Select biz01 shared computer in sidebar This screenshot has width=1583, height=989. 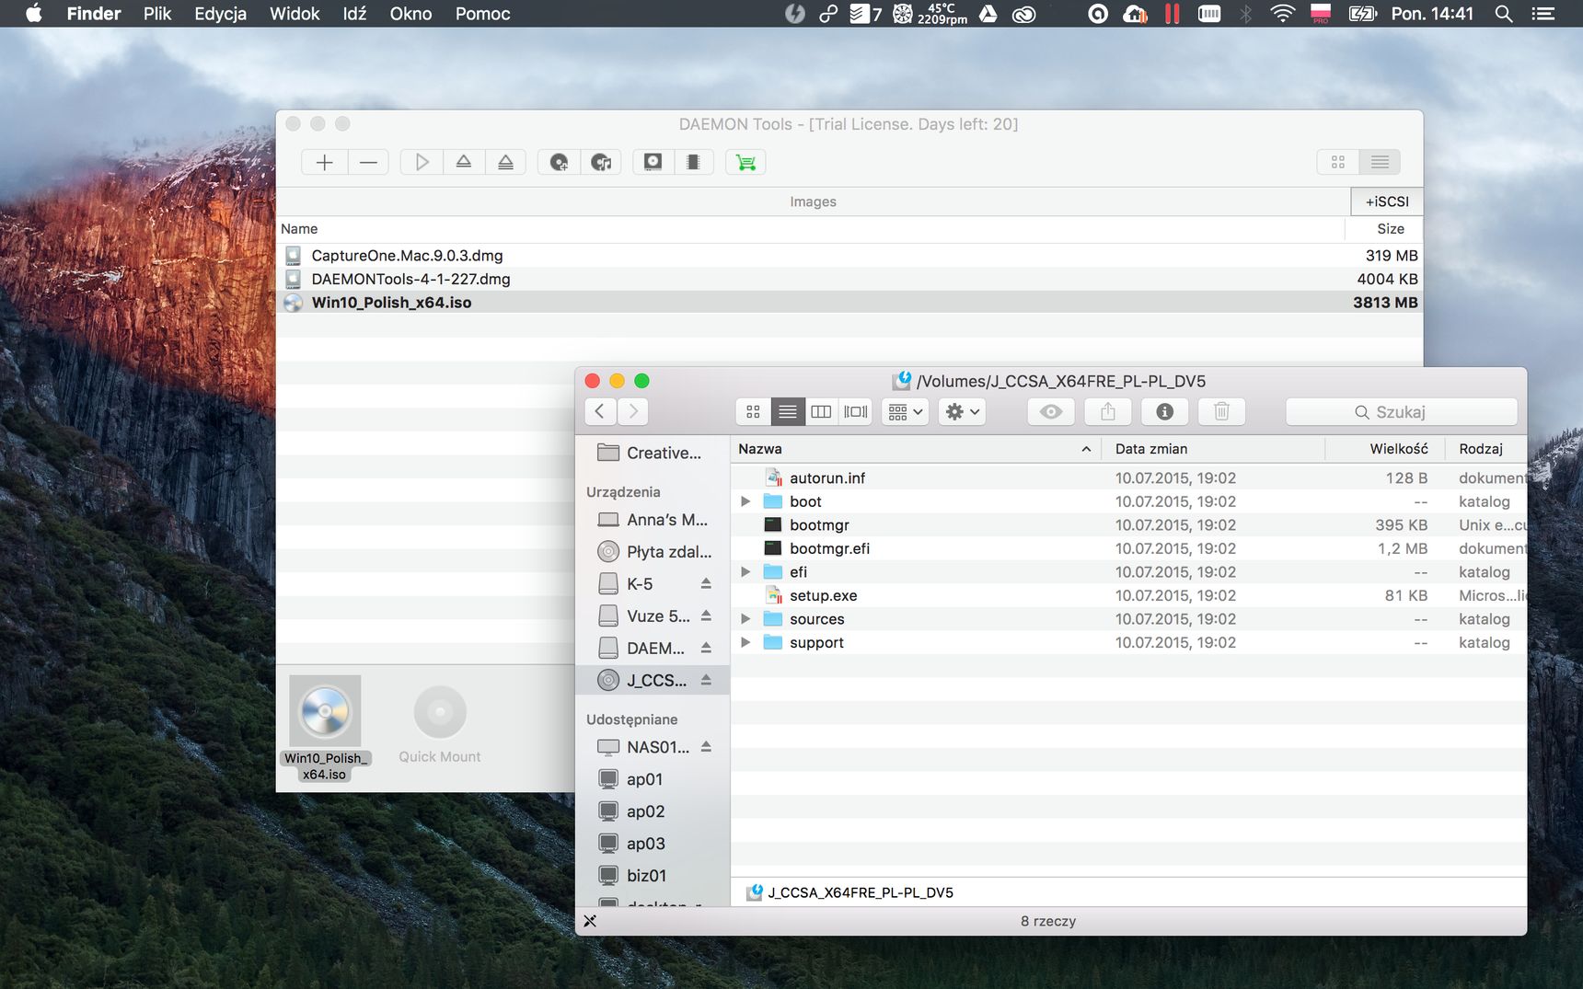point(652,876)
